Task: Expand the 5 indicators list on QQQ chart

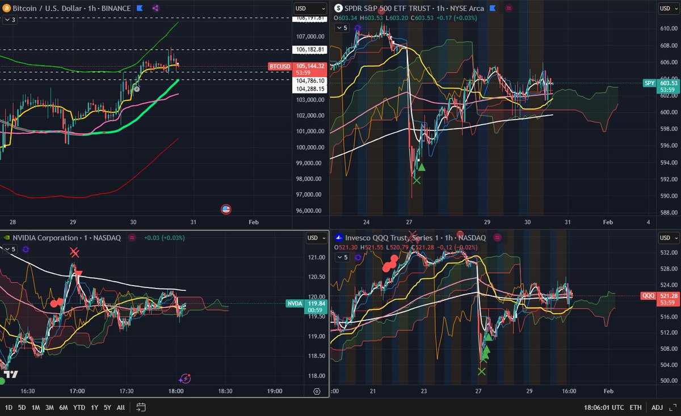Action: [343, 257]
